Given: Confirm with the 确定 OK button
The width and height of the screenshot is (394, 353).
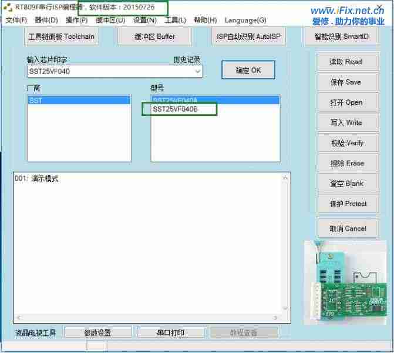Looking at the screenshot, I should 248,70.
